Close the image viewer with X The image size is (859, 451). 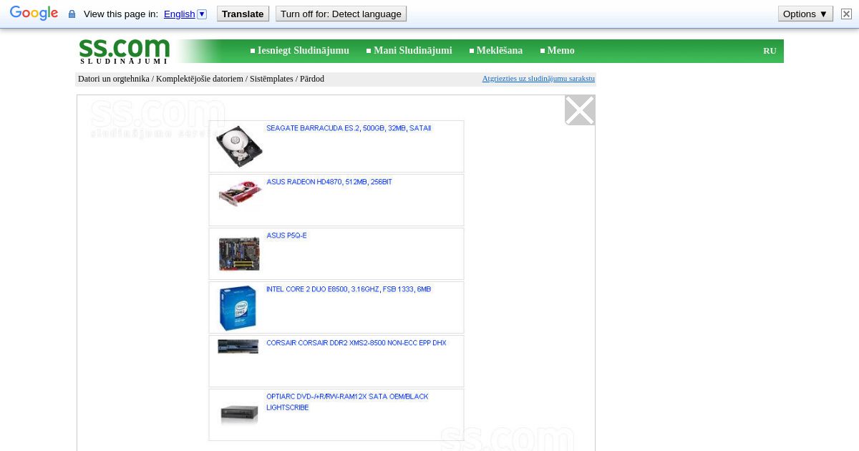click(x=580, y=110)
